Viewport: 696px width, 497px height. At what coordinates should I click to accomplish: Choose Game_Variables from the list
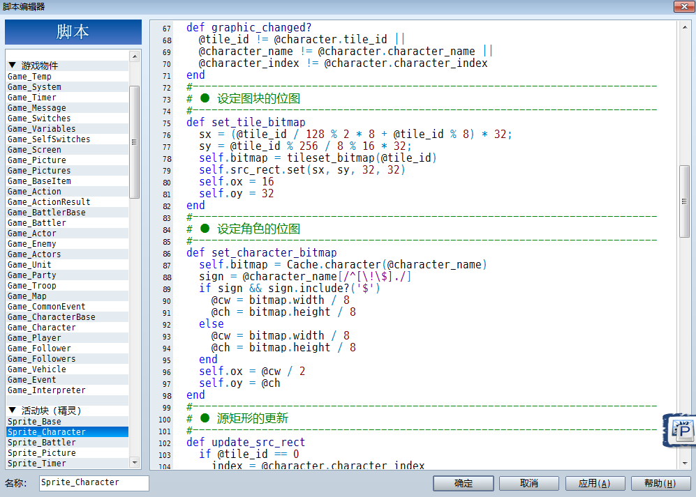pyautogui.click(x=68, y=128)
